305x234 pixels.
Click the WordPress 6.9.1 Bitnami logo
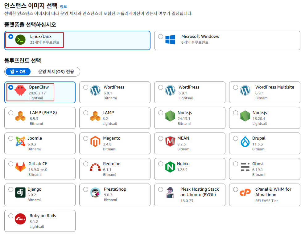pos(95,90)
